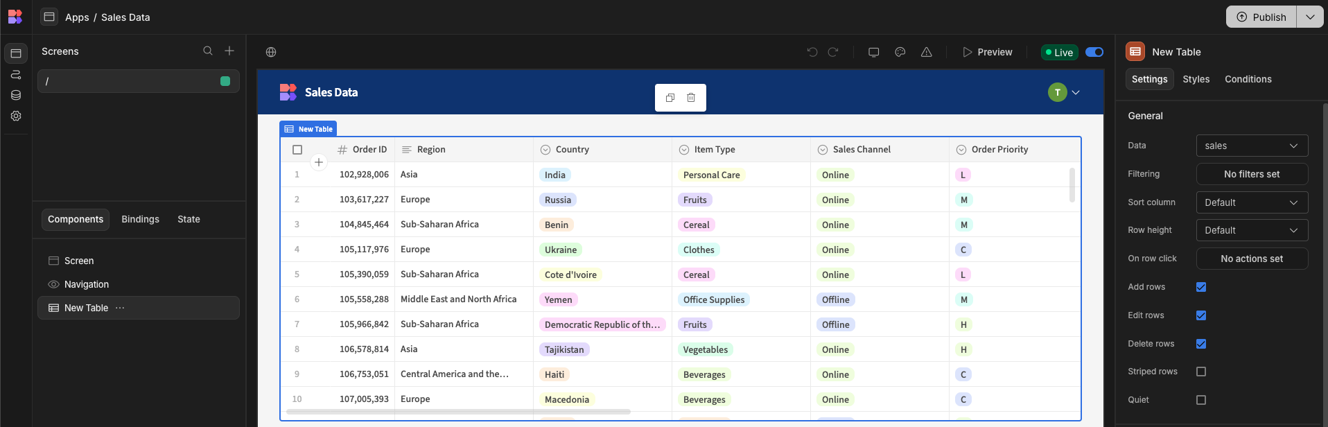Add a row with the plus icon

pyautogui.click(x=319, y=162)
